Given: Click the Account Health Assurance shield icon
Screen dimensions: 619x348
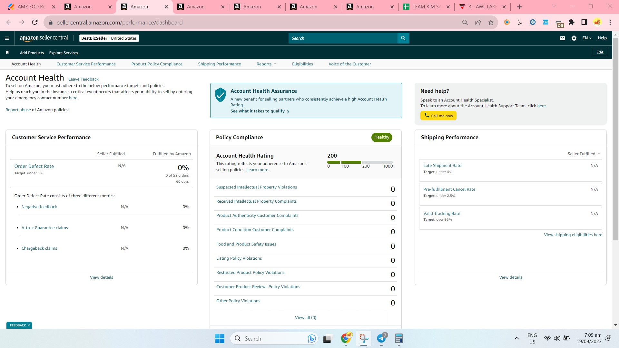Looking at the screenshot, I should coord(221,95).
